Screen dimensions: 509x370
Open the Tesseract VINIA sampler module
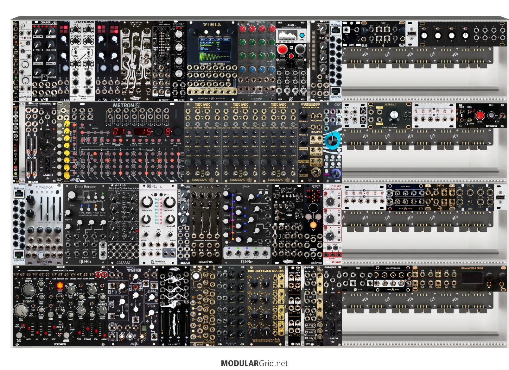click(x=212, y=61)
